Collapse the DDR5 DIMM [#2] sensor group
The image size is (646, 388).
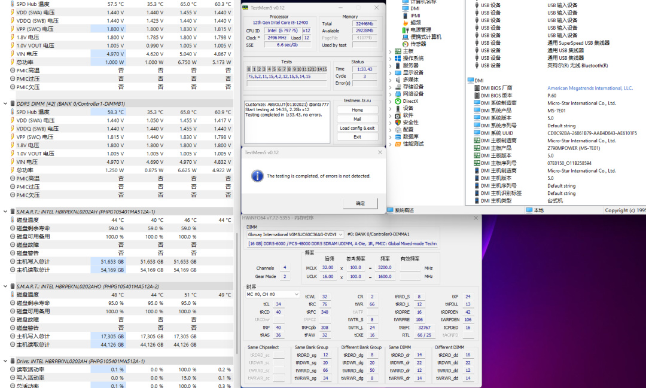4,103
